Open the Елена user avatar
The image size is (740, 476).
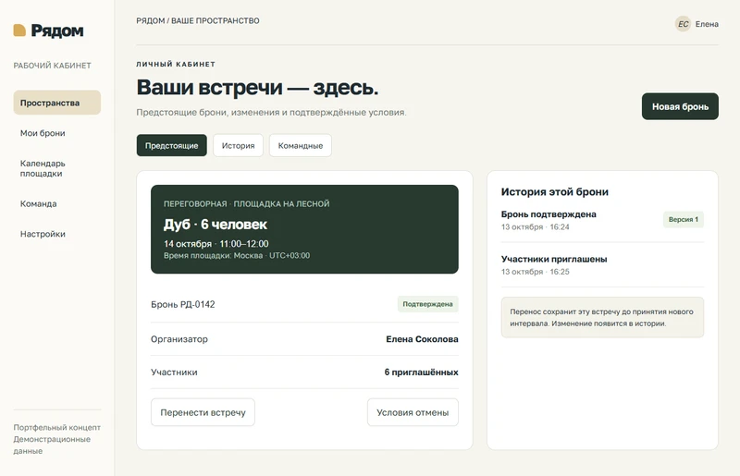(683, 24)
